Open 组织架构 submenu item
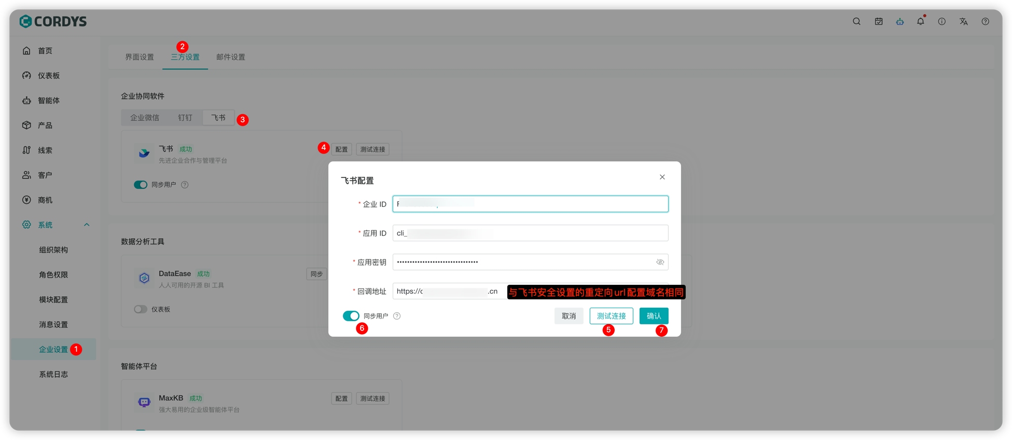Screen dimensions: 1012x440 coord(53,250)
